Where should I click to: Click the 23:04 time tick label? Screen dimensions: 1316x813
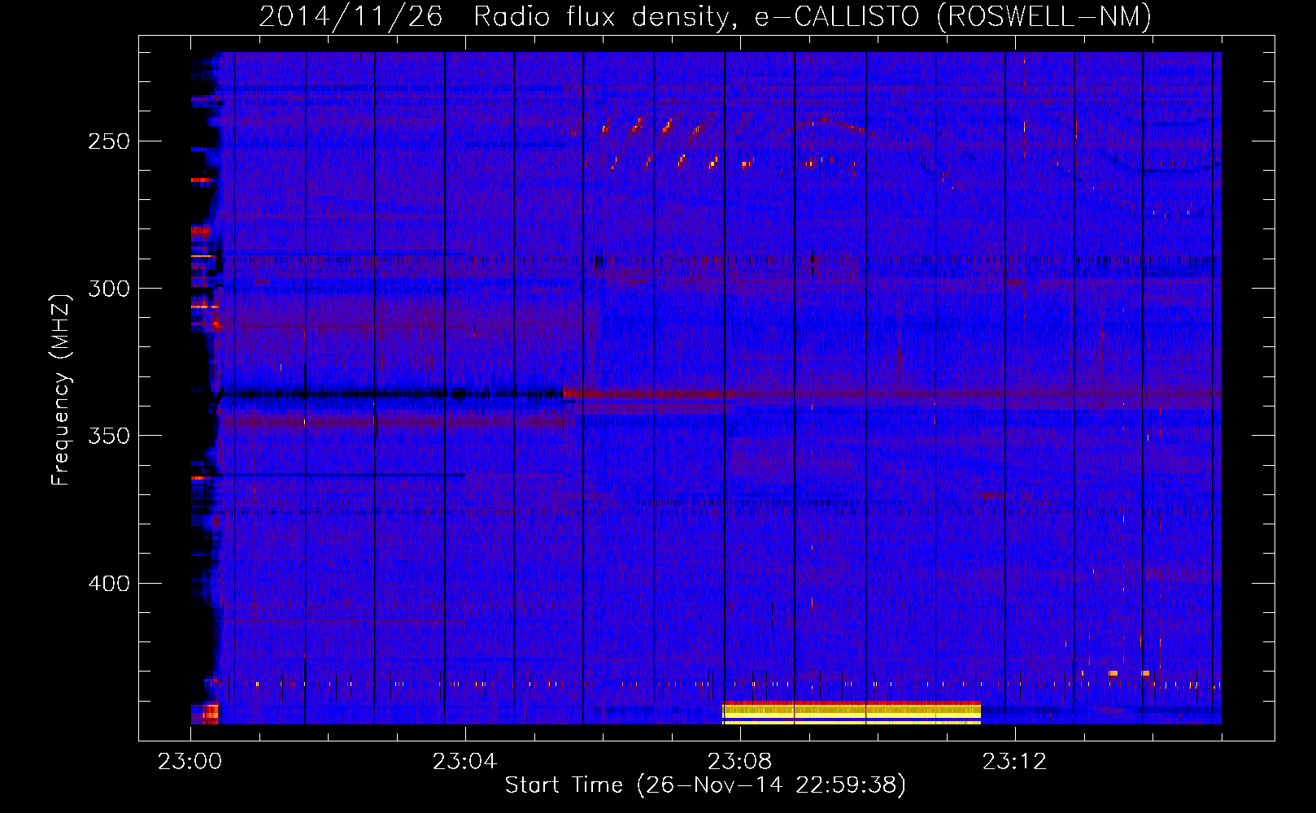[x=465, y=762]
